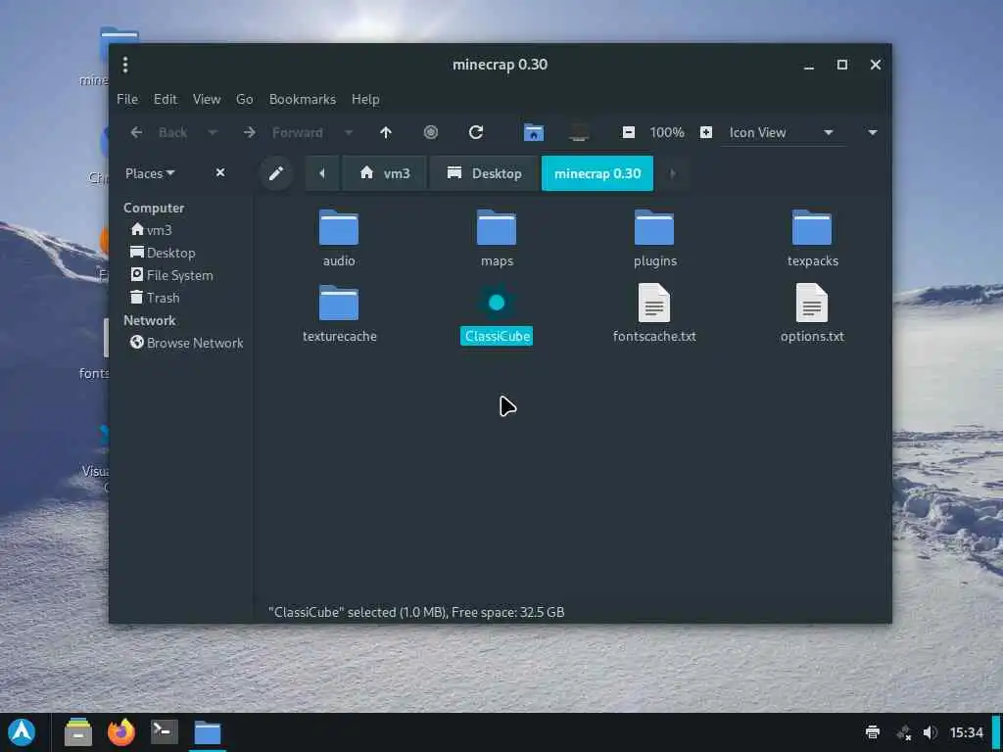Click the Back button

(x=162, y=132)
